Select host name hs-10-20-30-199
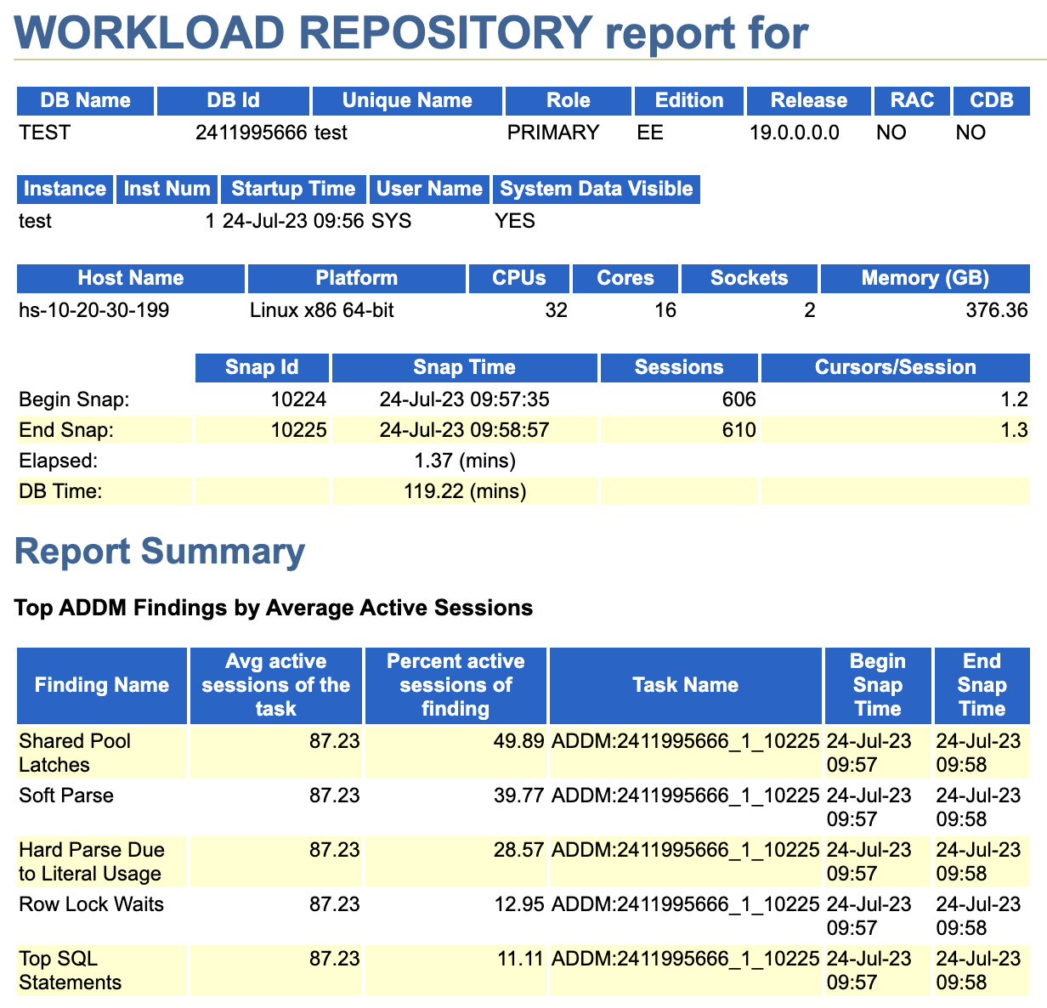Viewport: 1047px width, 1008px height. click(x=93, y=310)
